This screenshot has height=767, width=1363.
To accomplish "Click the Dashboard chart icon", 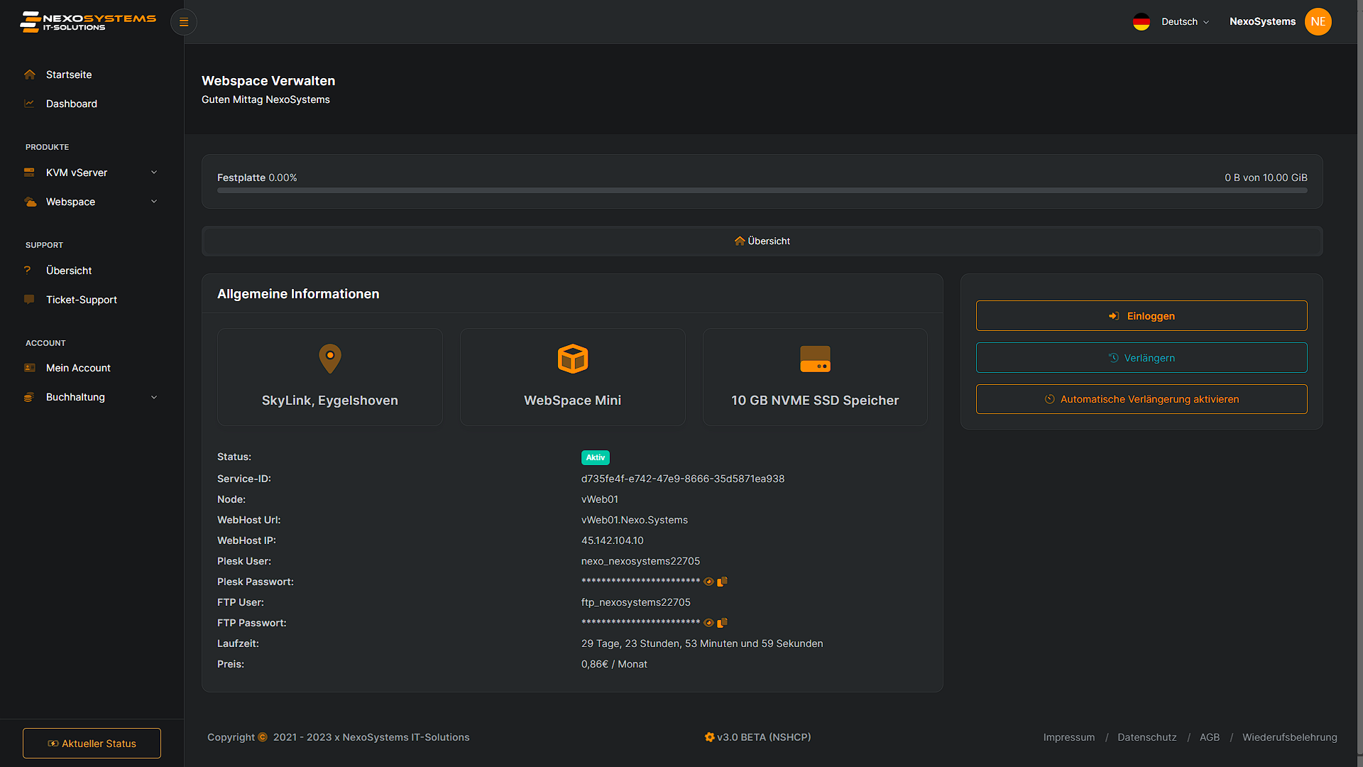I will tap(29, 104).
